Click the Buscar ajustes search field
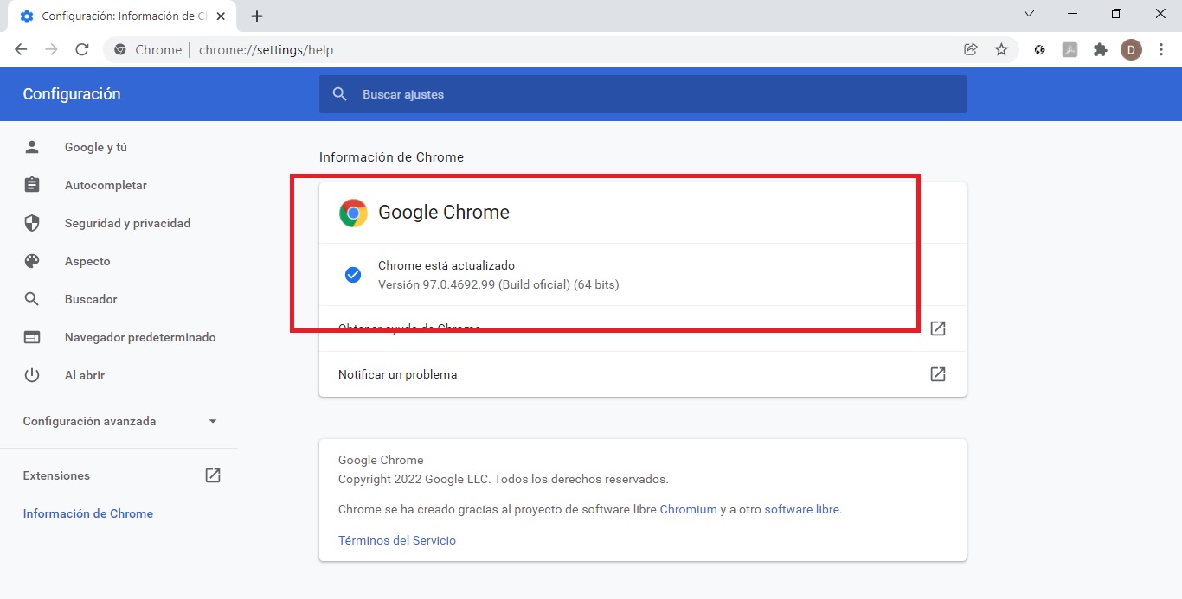This screenshot has height=599, width=1182. pyautogui.click(x=642, y=94)
